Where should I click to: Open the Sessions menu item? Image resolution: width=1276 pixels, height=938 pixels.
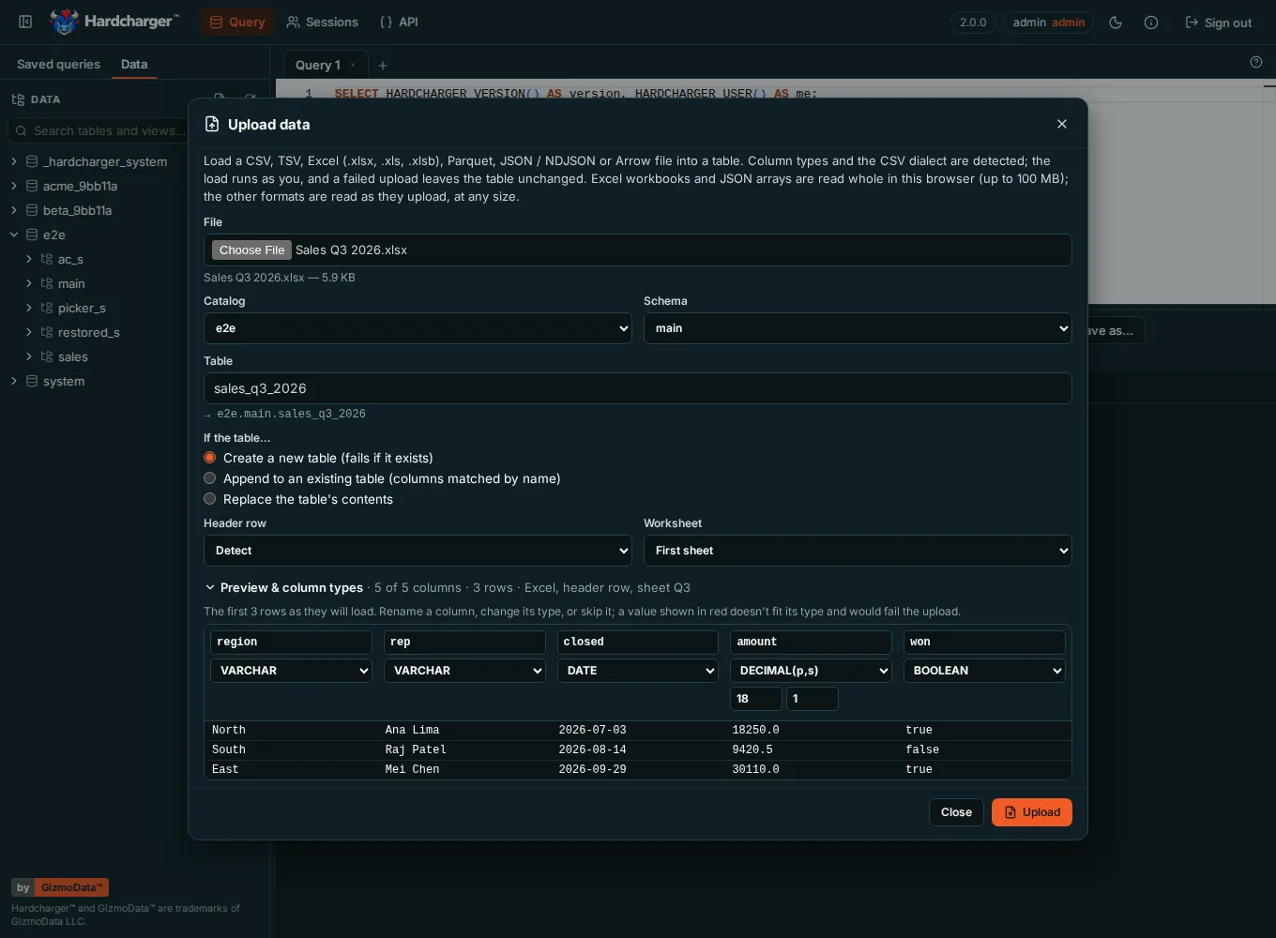pyautogui.click(x=323, y=22)
